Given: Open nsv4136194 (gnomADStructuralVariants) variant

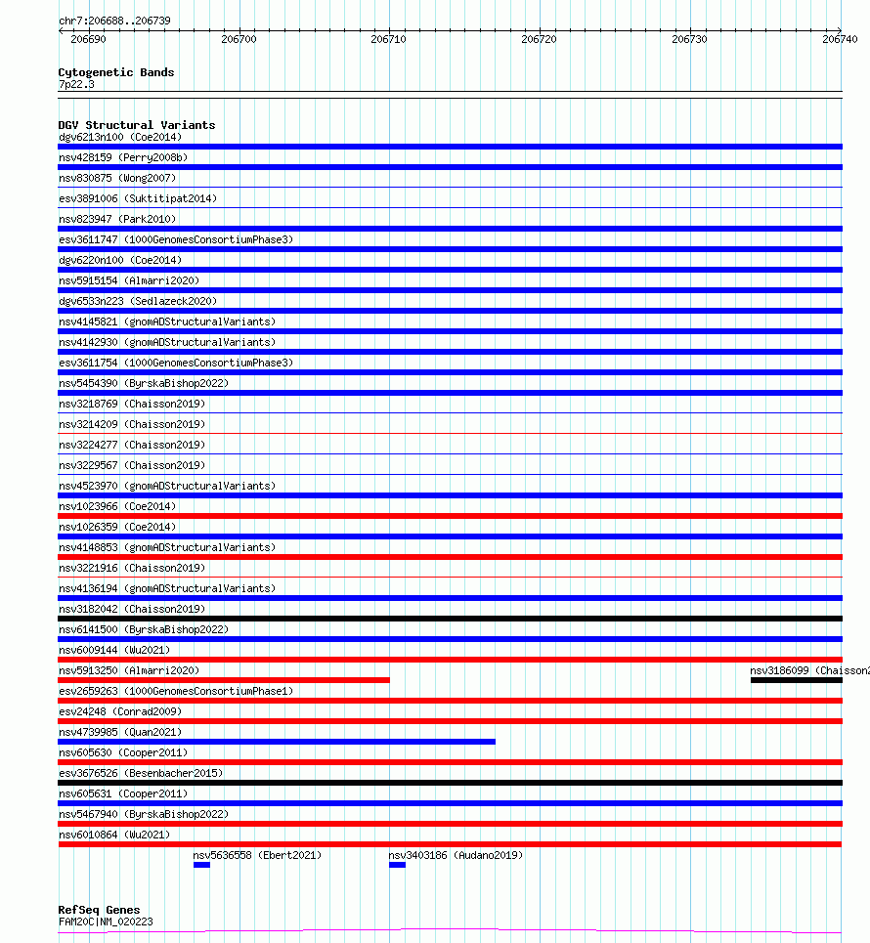Looking at the screenshot, I should click(x=167, y=588).
